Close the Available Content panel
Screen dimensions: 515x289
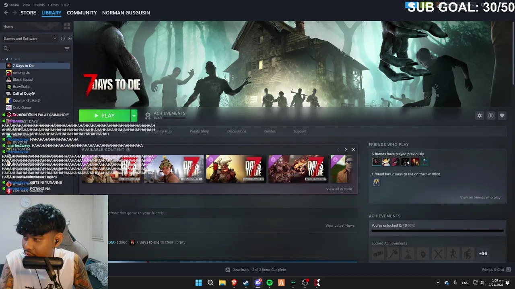point(353,150)
